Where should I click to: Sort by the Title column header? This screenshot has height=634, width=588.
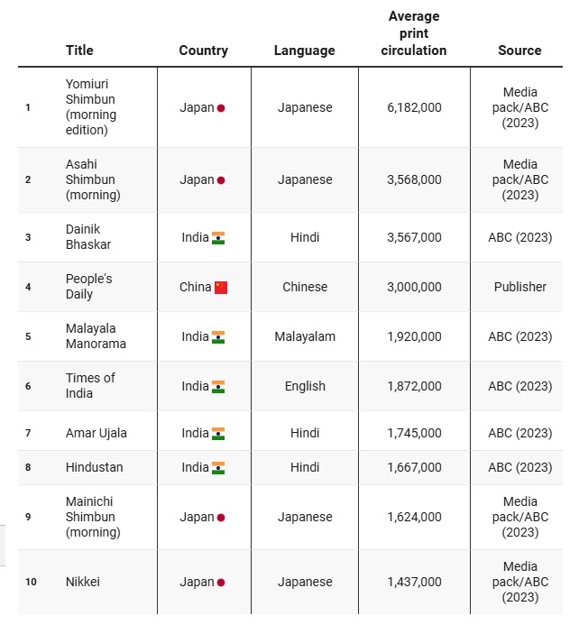pos(79,51)
